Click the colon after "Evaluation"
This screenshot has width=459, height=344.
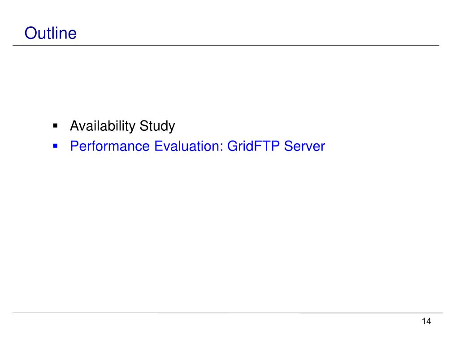[221, 148]
